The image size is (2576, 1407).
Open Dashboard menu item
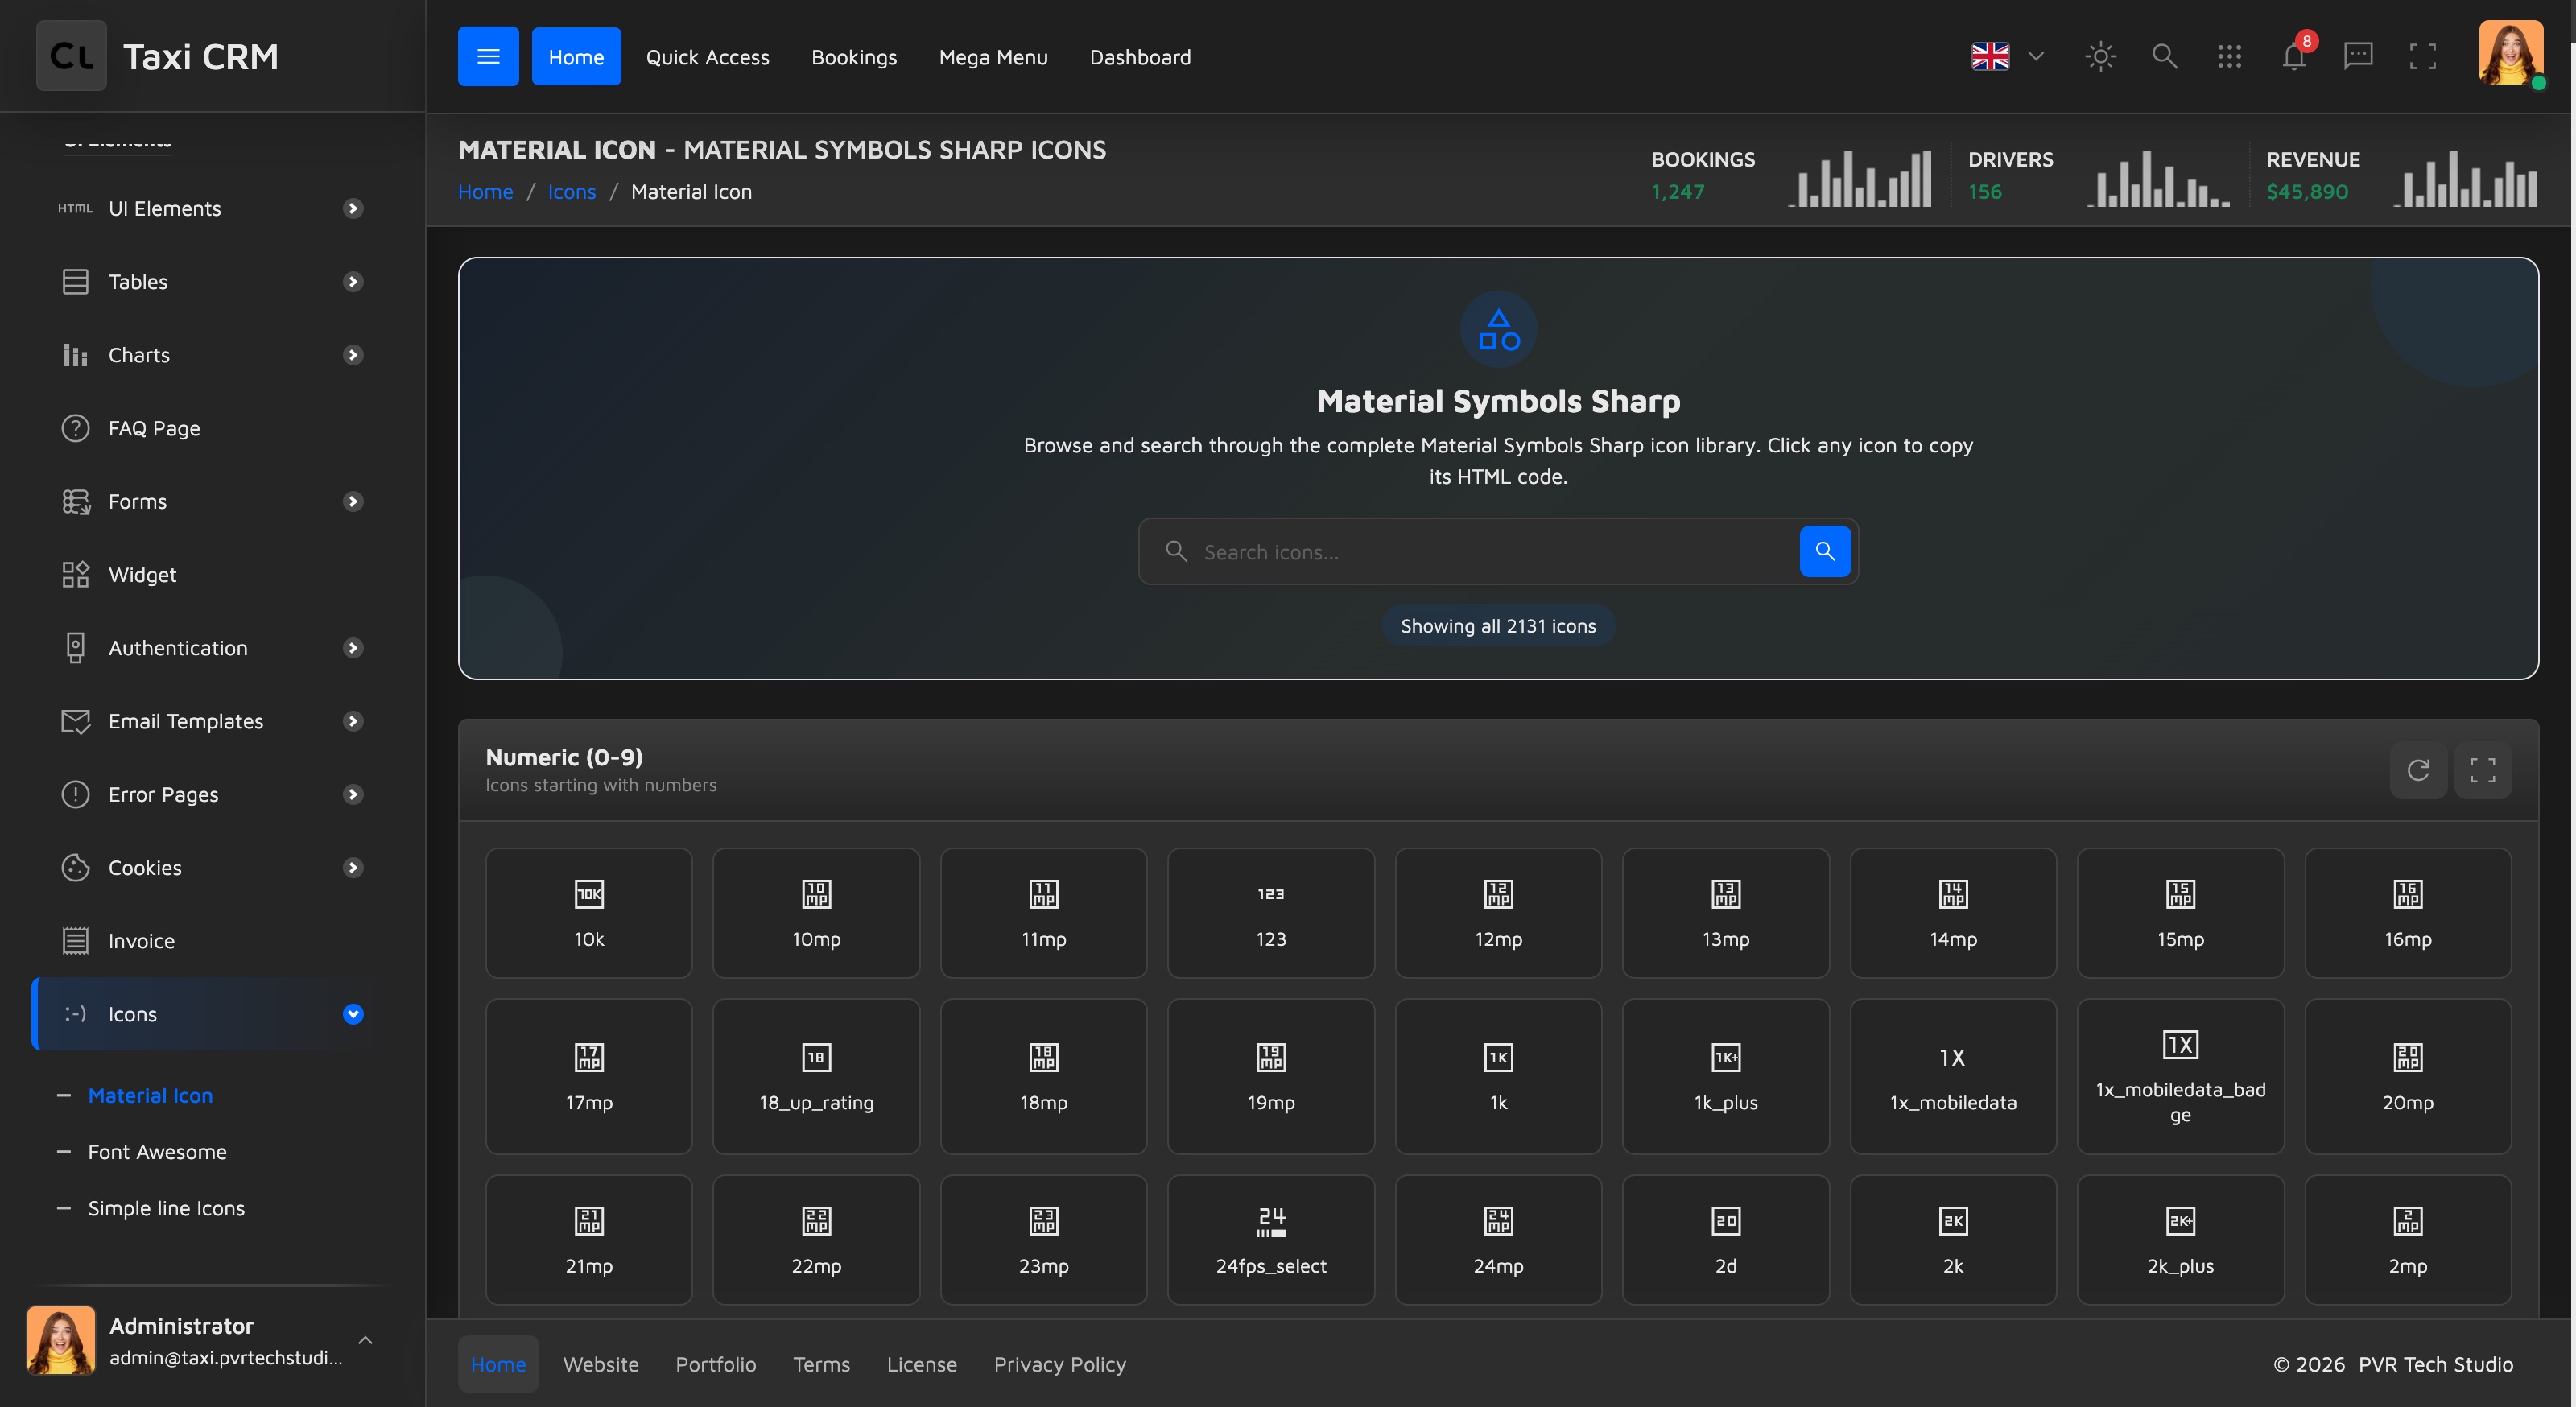(1140, 57)
